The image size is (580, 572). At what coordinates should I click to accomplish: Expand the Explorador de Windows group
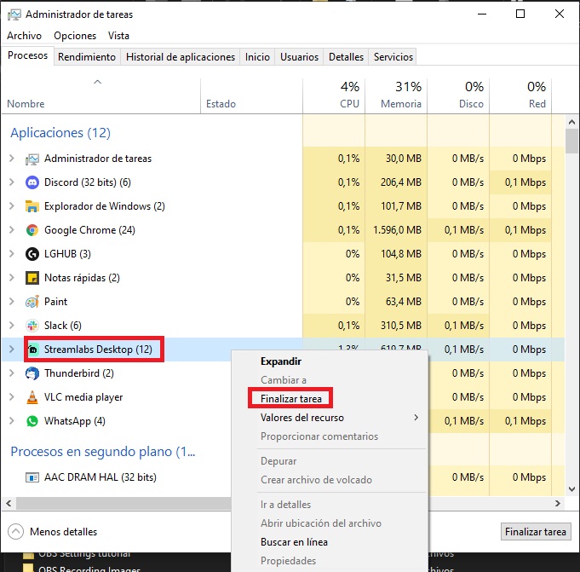point(11,206)
